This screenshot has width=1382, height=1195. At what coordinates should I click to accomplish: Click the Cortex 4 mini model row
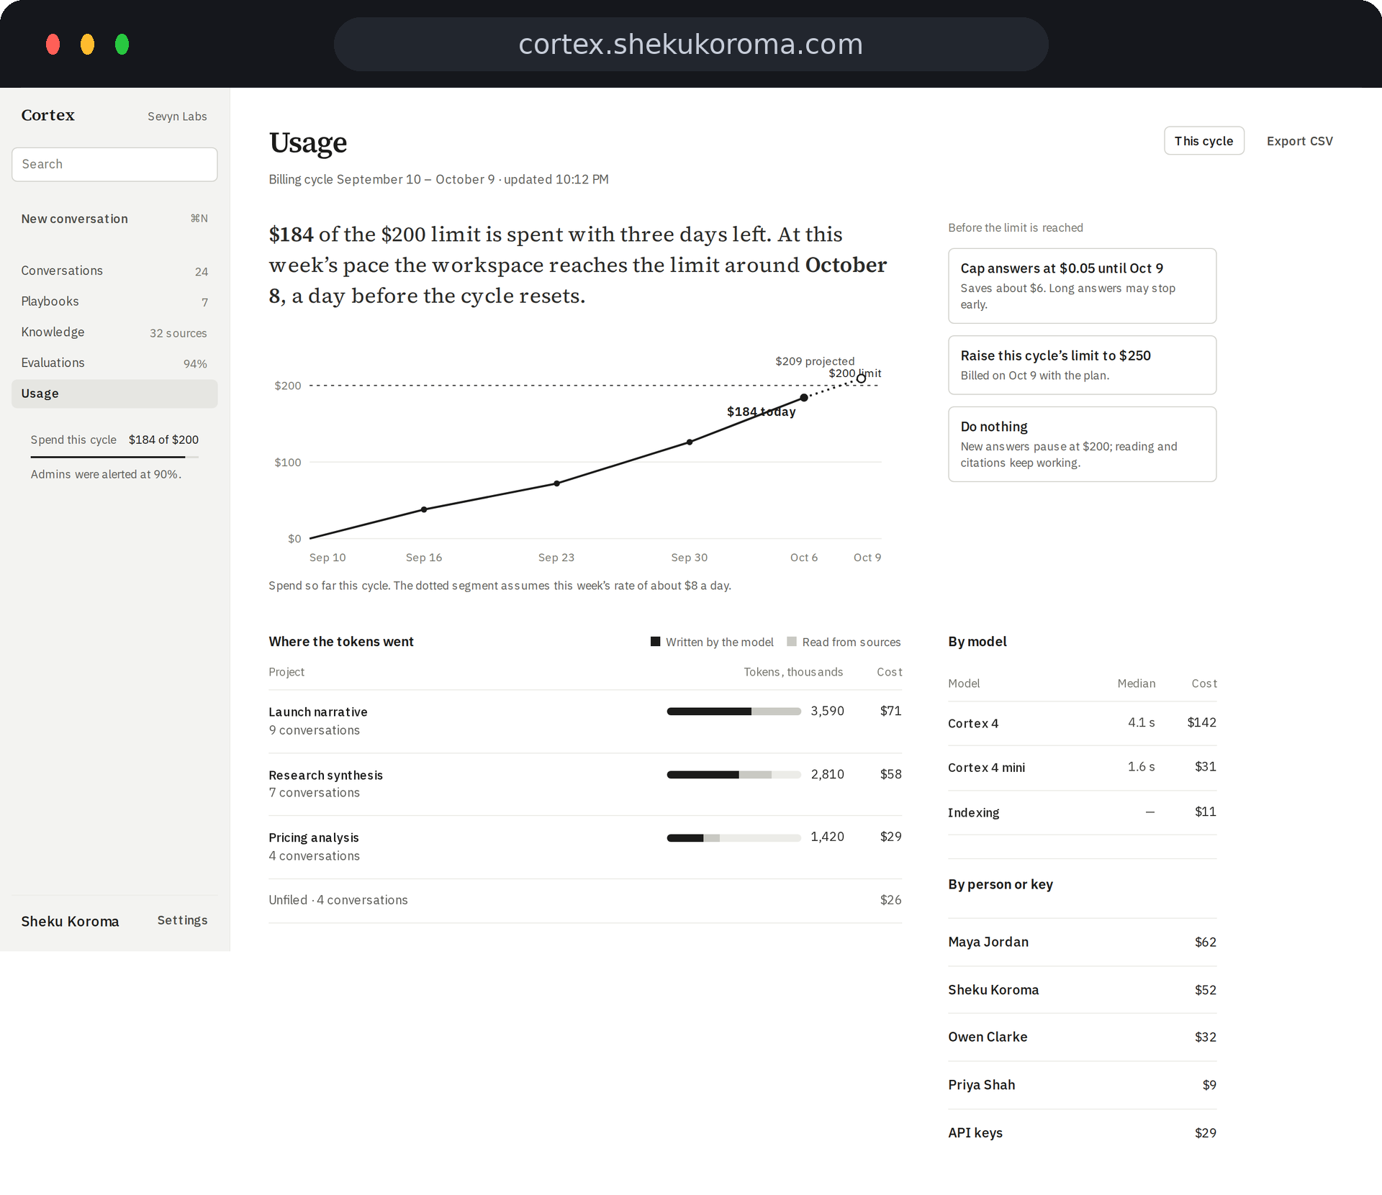point(1082,768)
